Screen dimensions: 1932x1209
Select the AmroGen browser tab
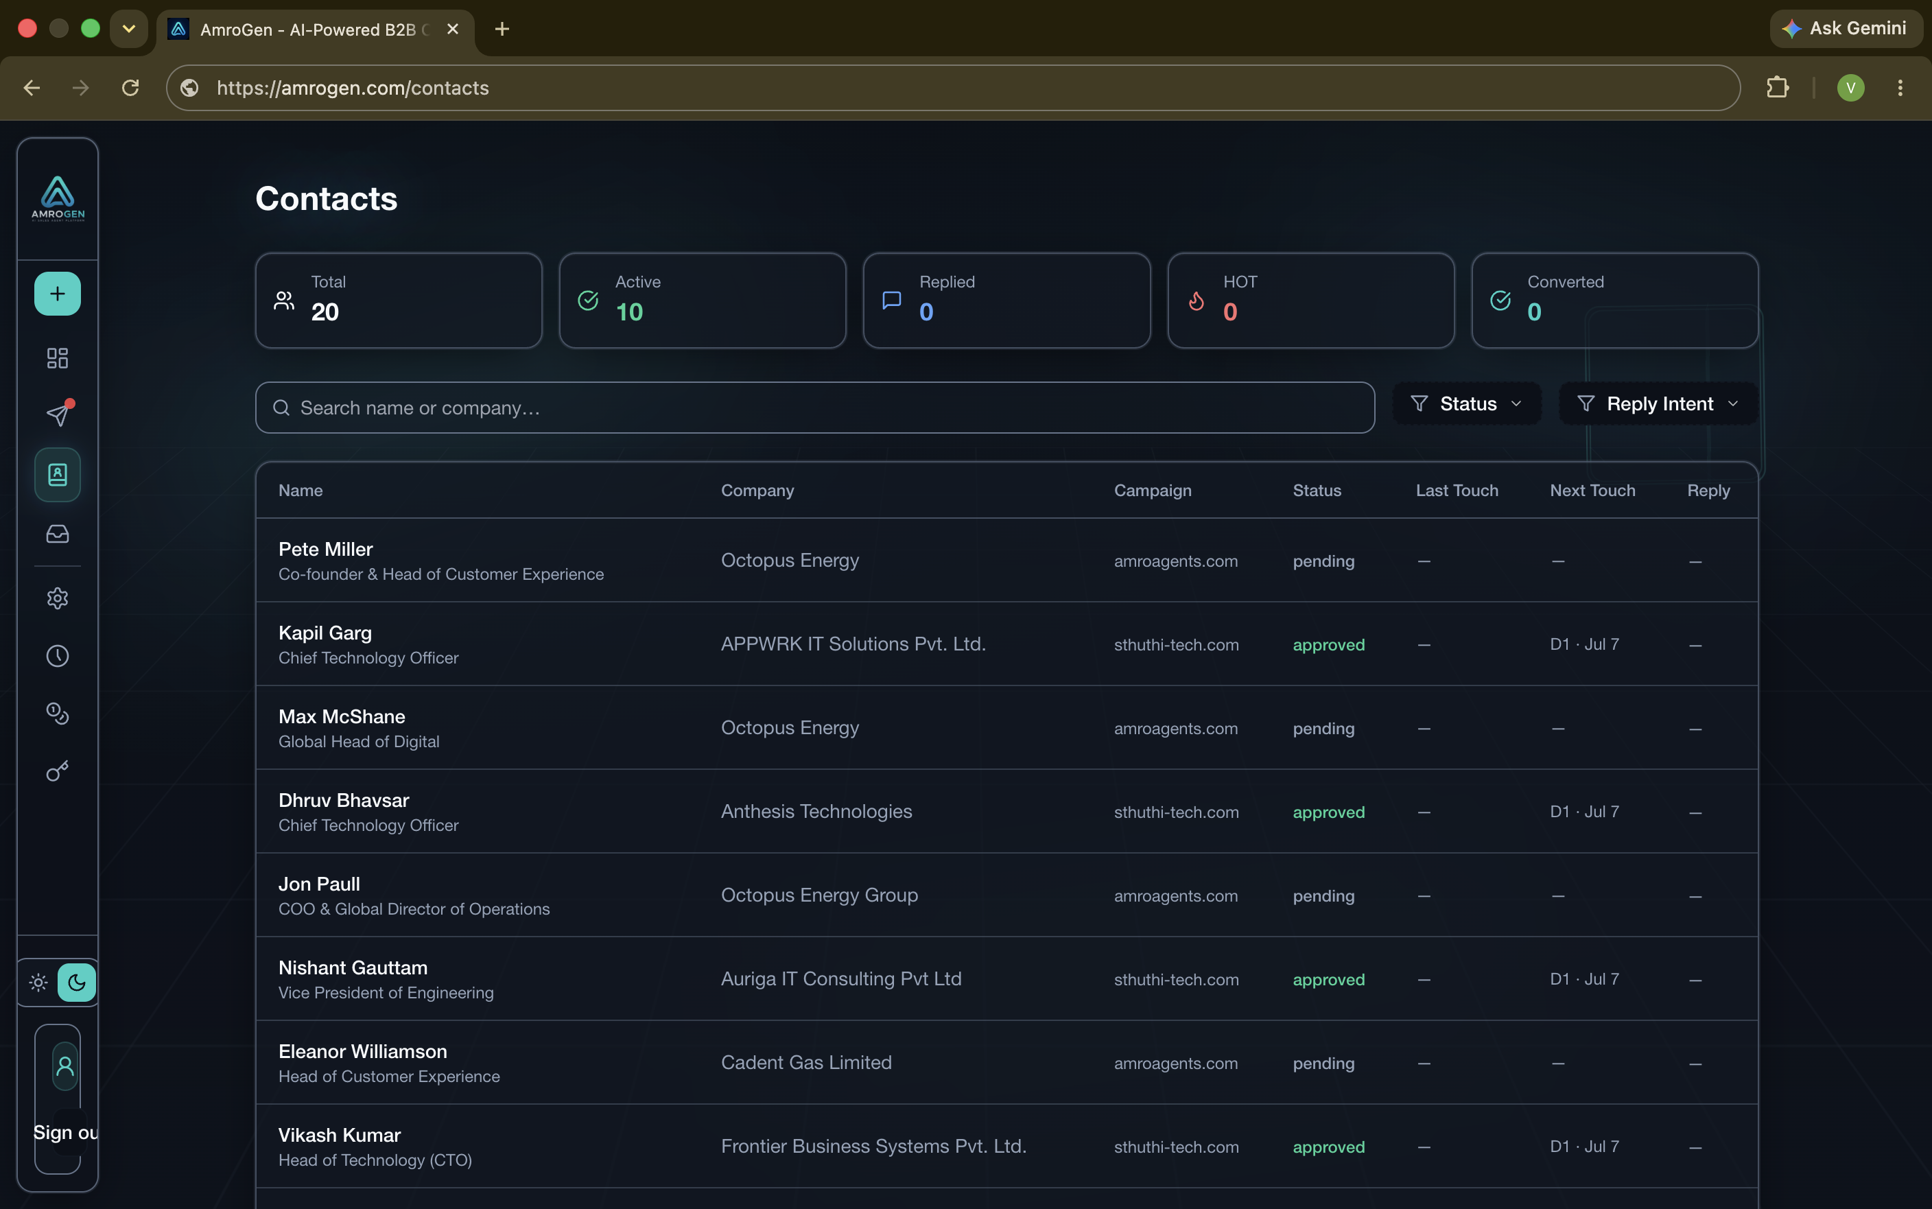click(316, 30)
